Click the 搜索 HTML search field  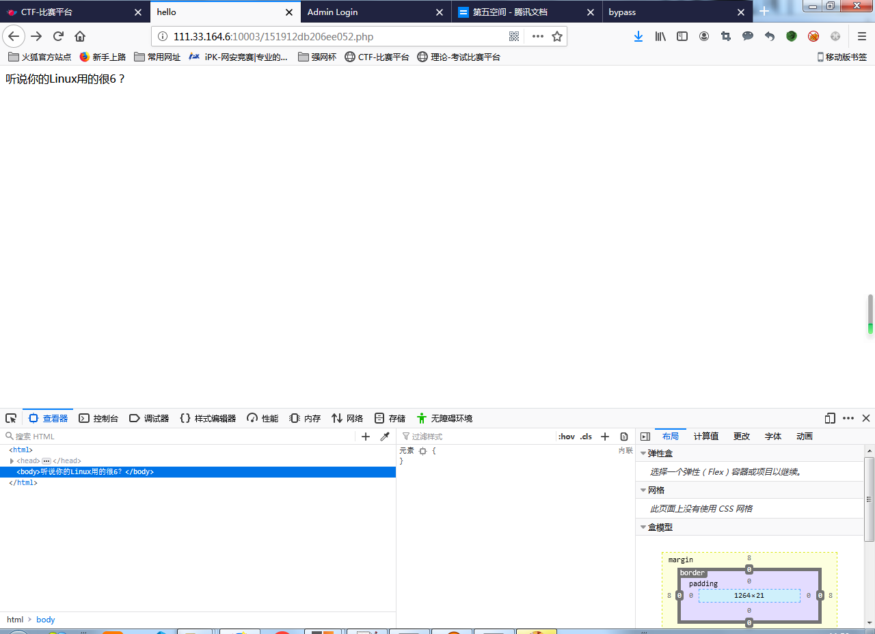click(x=178, y=437)
